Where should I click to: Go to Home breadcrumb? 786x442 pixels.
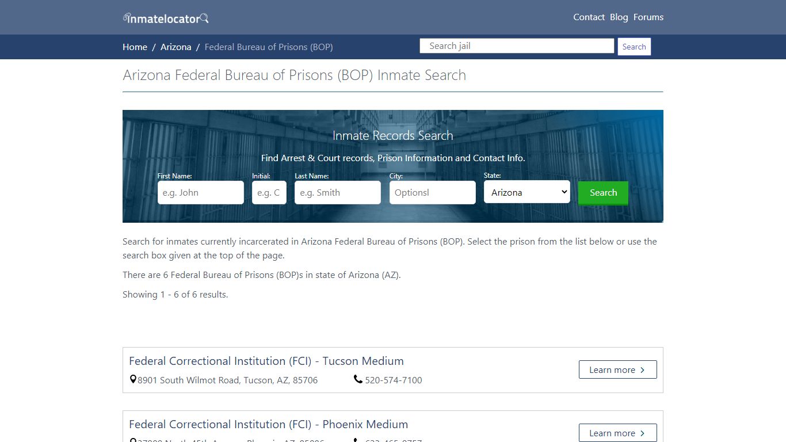pos(135,47)
